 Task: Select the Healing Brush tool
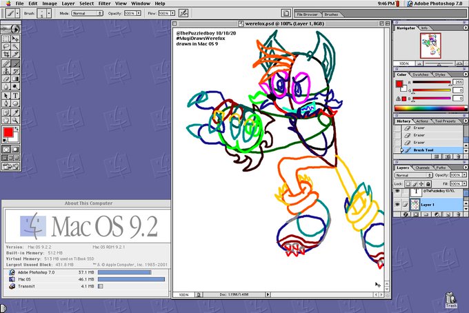click(x=6, y=63)
